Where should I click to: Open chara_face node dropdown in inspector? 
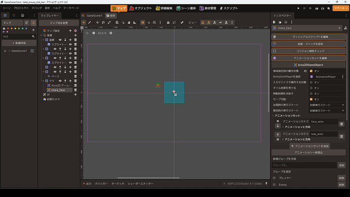(307, 28)
